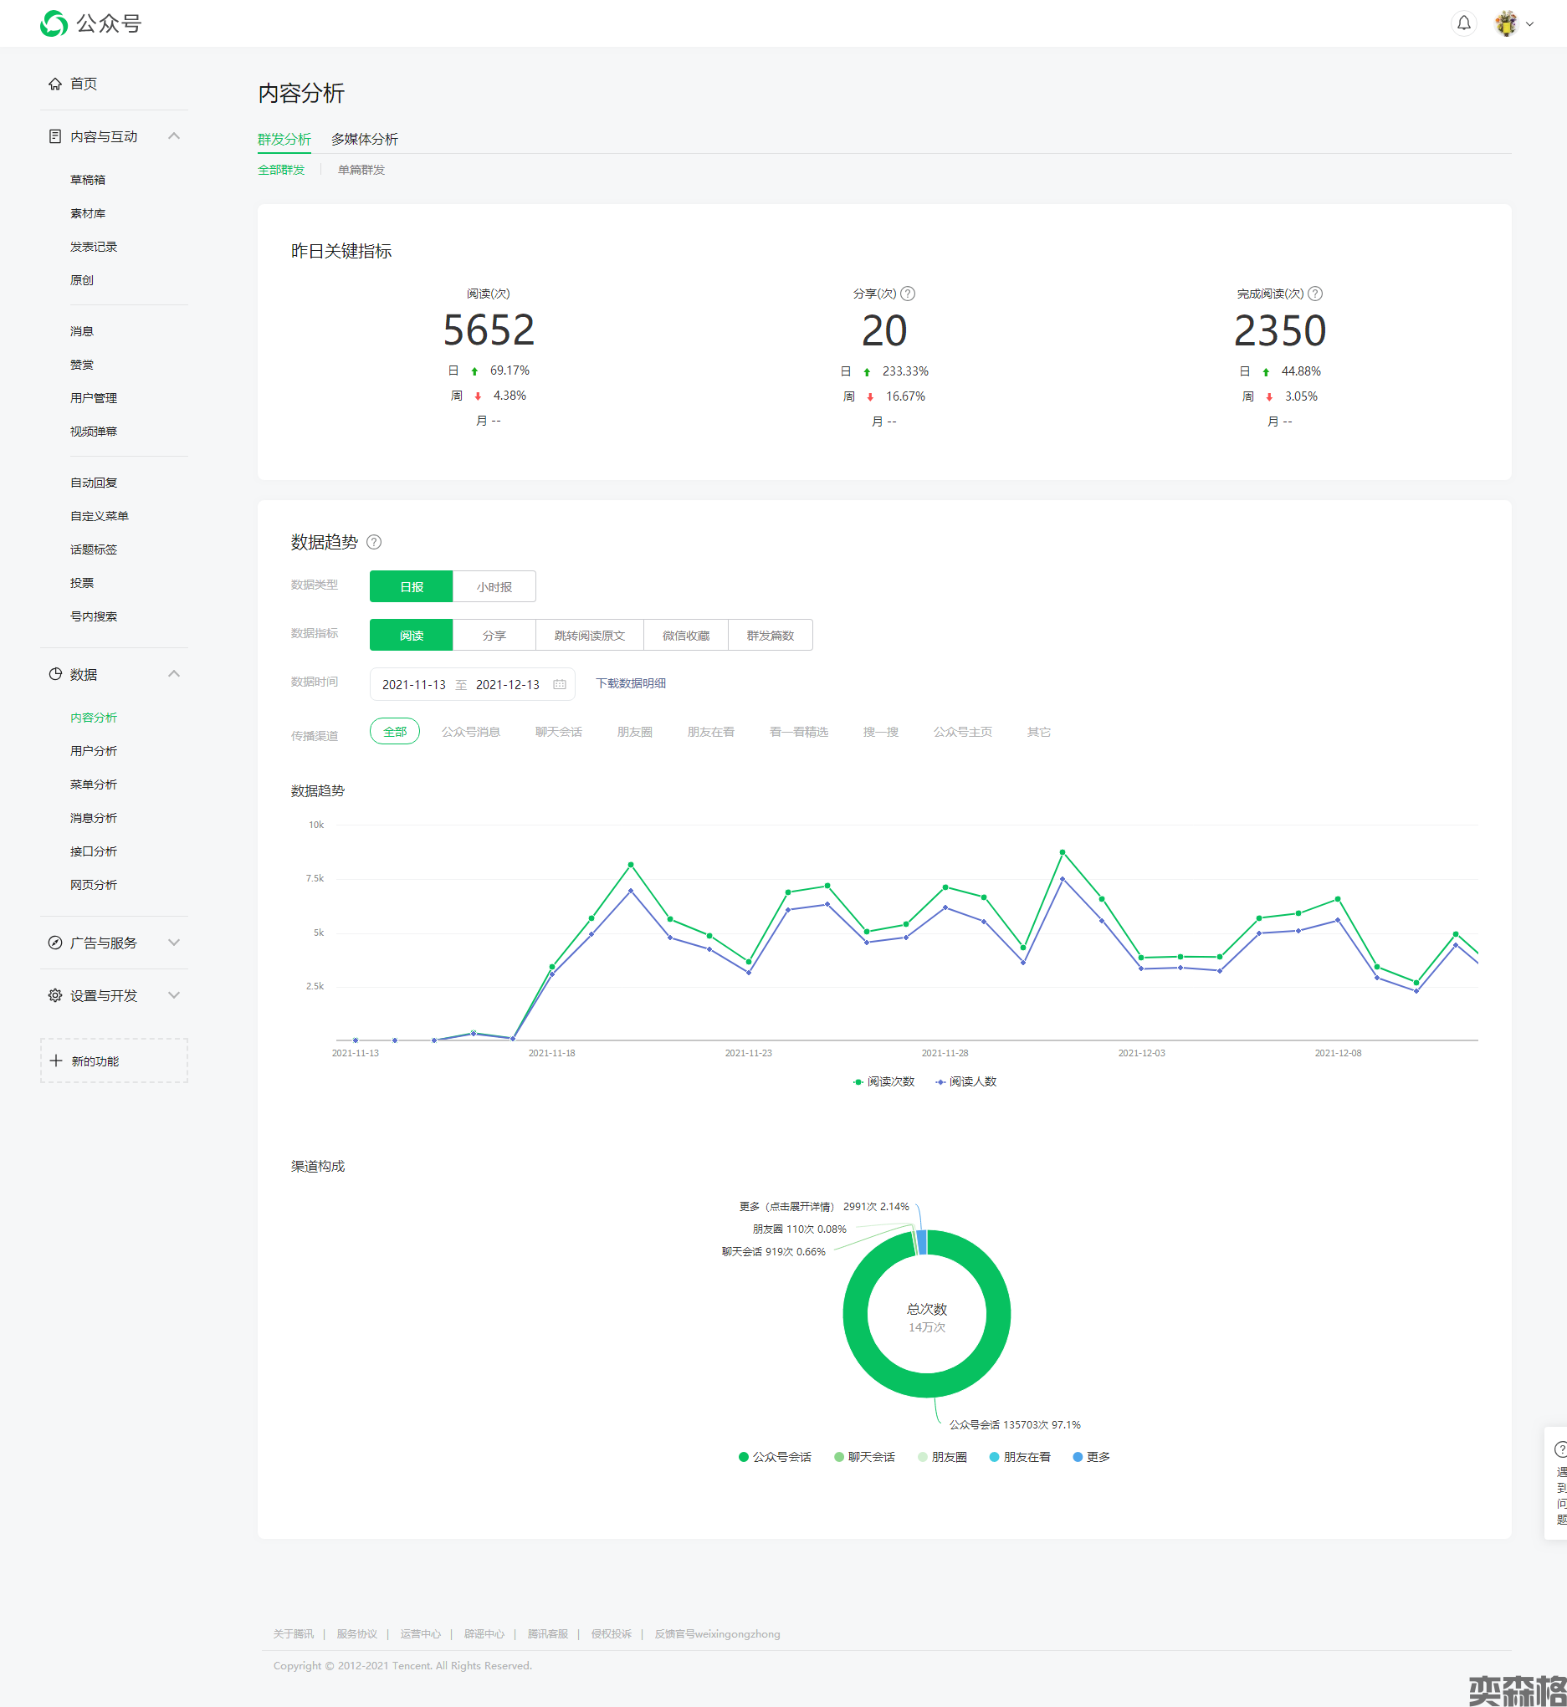Click the plus icon for 新的功能
This screenshot has height=1707, width=1567.
coord(56,1061)
